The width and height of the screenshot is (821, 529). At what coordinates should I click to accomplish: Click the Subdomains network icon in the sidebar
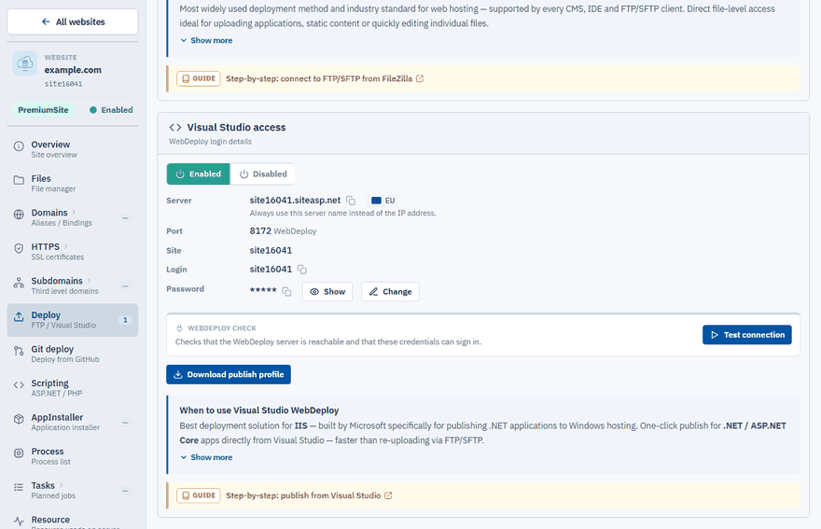(19, 283)
